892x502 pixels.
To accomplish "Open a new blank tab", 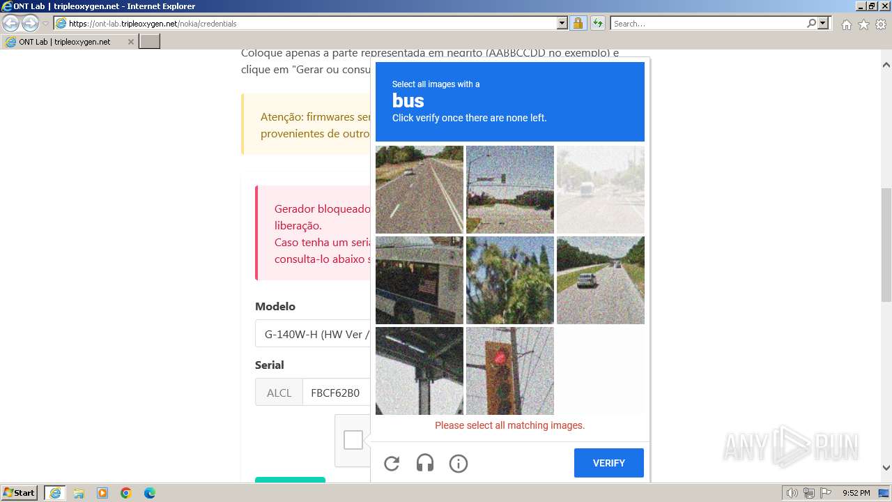I will pos(150,42).
